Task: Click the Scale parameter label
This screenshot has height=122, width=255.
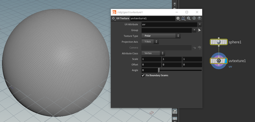Action: [135, 59]
